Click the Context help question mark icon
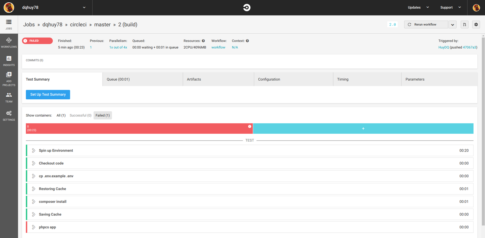Screen dimensions: 485x238 [x=247, y=41]
